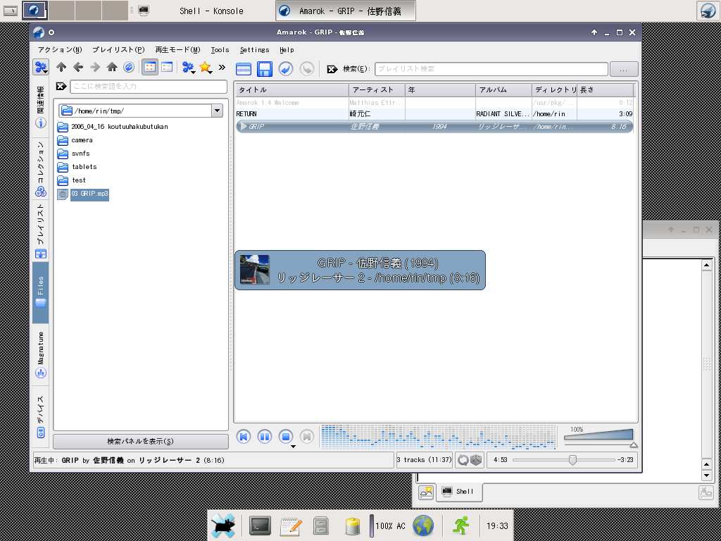
Task: Open the 再生モード menu
Action: tap(177, 50)
